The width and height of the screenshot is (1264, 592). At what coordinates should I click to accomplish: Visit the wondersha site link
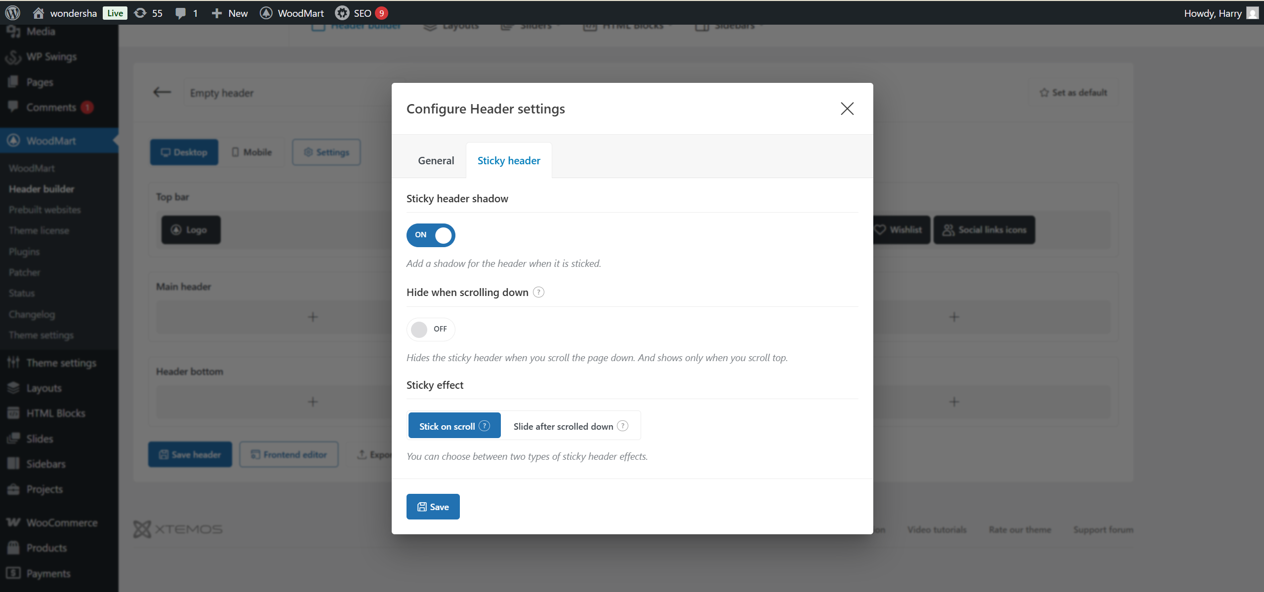pos(73,13)
